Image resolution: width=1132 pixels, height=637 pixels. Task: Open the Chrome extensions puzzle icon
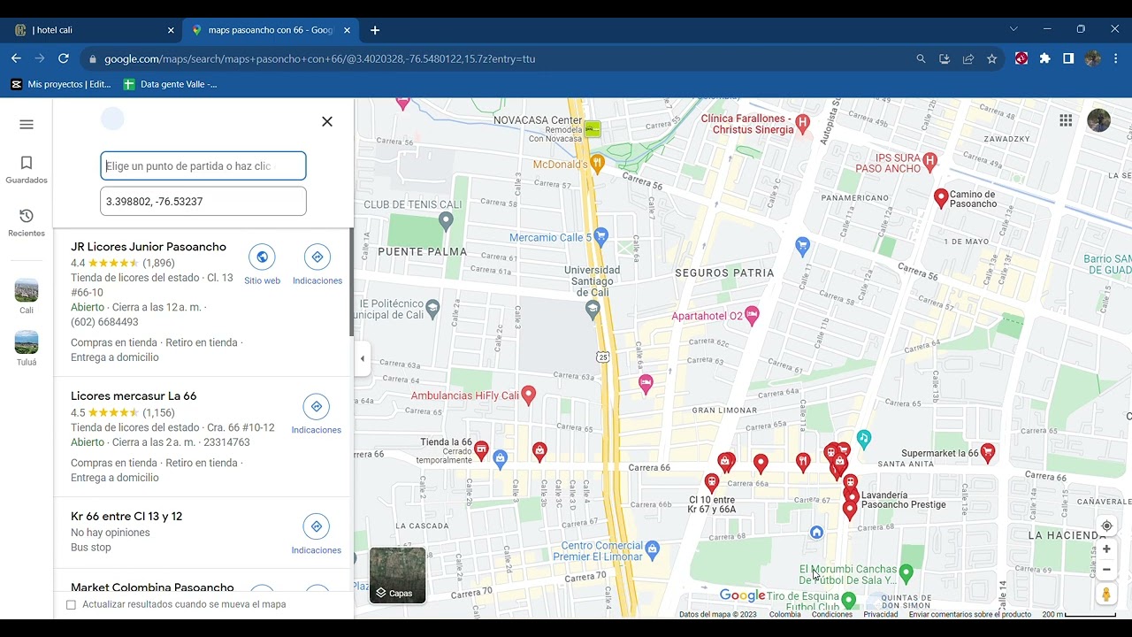1045,58
